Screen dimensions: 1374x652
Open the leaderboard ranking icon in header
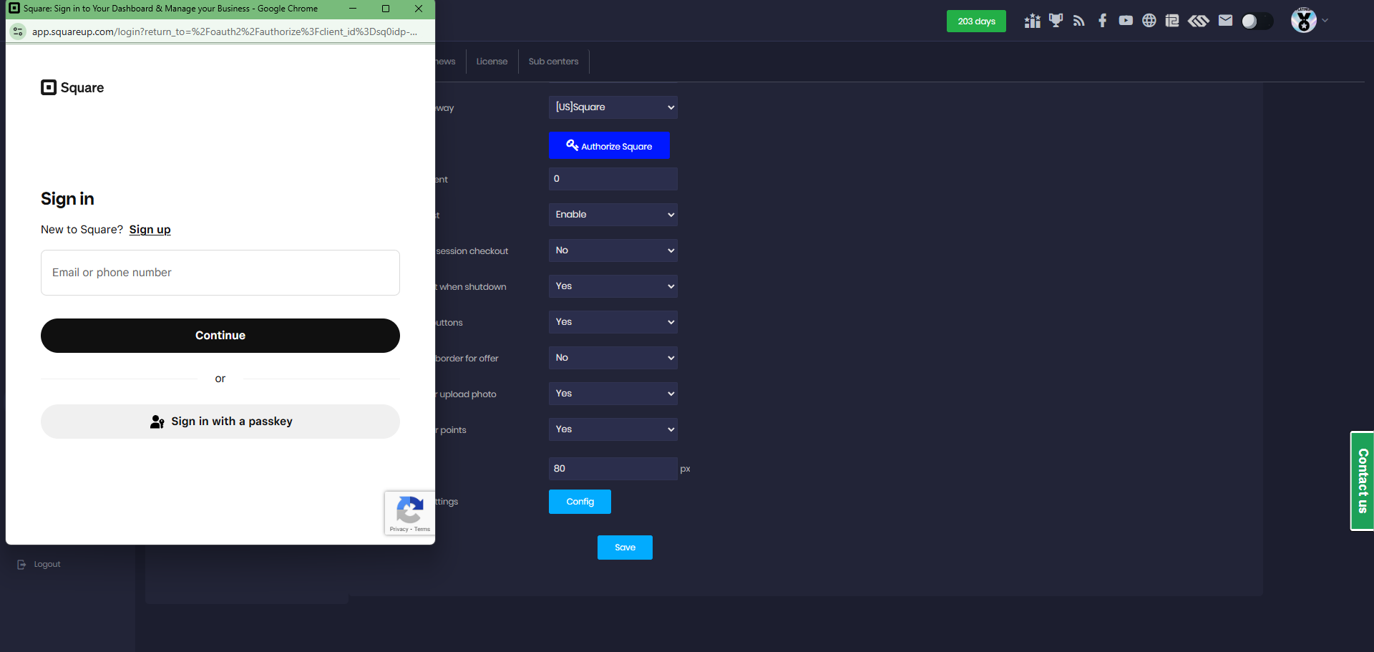pos(1032,21)
